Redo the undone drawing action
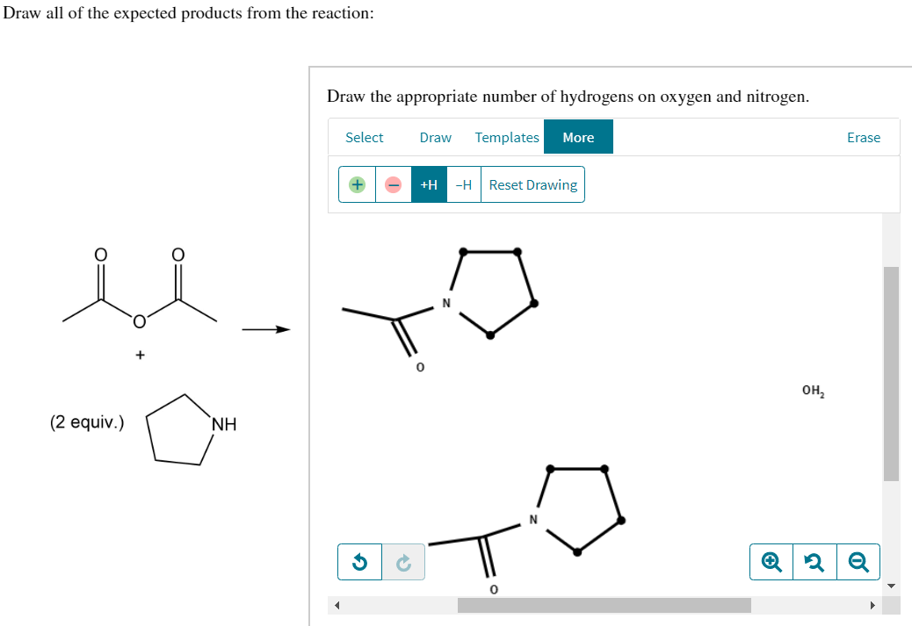Image resolution: width=912 pixels, height=626 pixels. pos(403,562)
